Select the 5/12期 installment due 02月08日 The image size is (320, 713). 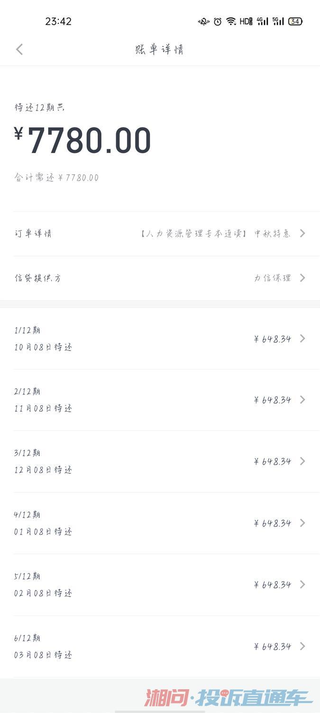point(159,585)
